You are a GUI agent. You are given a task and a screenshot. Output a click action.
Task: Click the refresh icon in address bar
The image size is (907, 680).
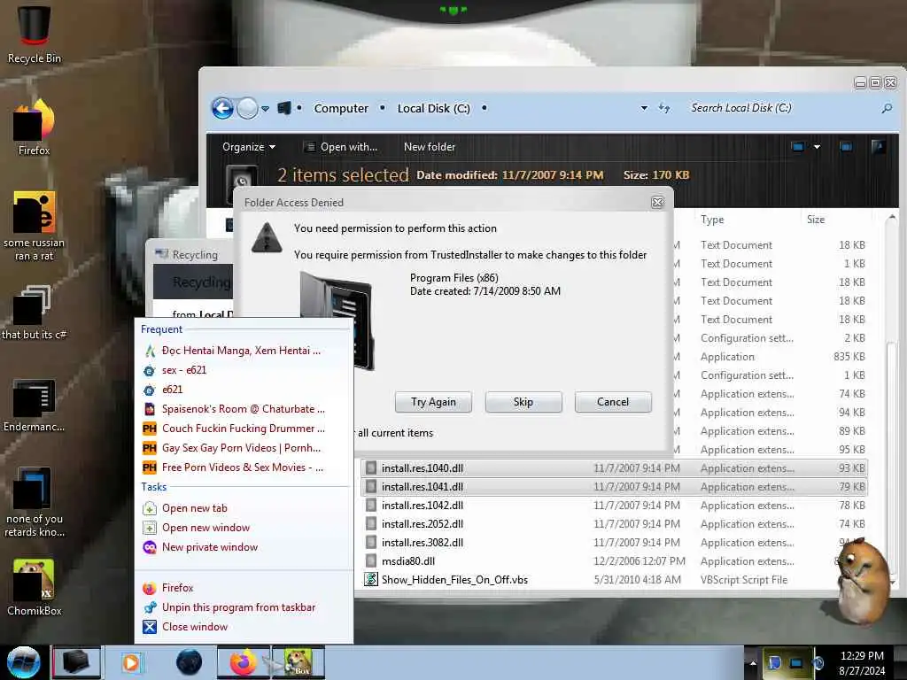664,108
